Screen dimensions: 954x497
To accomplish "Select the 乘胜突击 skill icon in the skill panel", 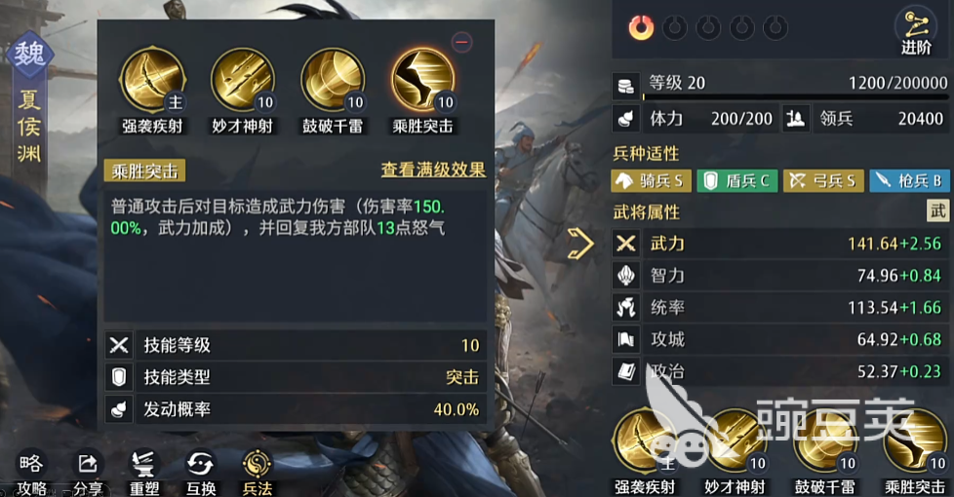I will pos(422,81).
